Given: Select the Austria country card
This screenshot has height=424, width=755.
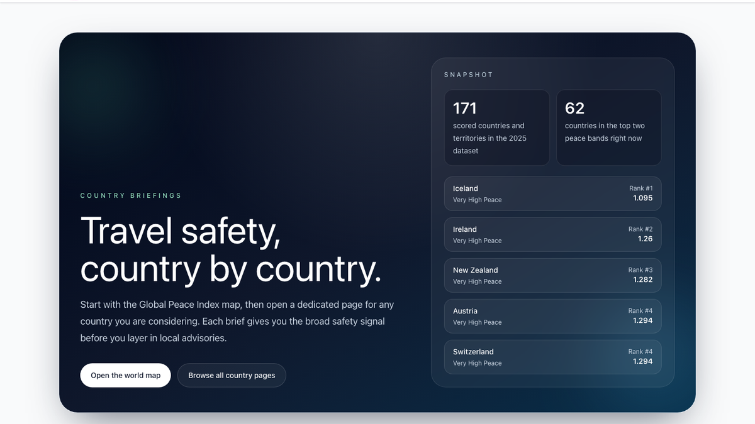Looking at the screenshot, I should 552,316.
